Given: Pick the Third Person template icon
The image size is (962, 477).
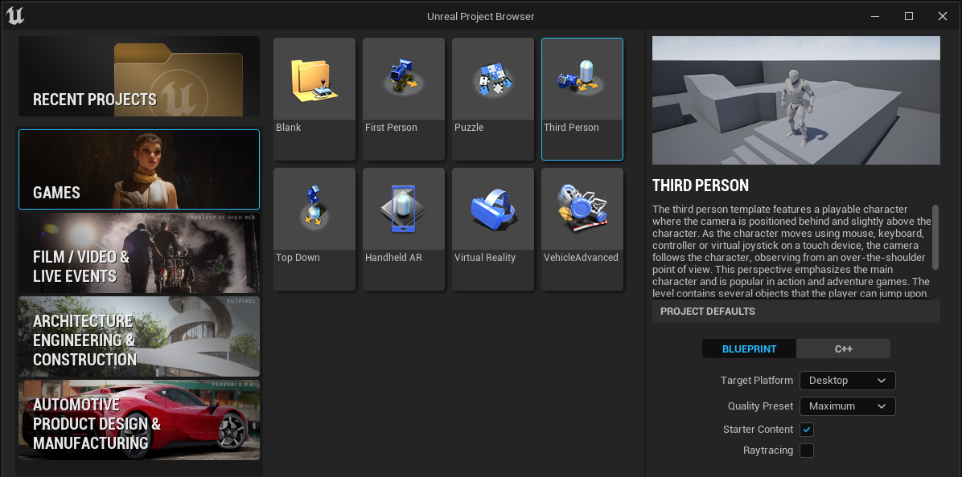Looking at the screenshot, I should click(x=582, y=79).
